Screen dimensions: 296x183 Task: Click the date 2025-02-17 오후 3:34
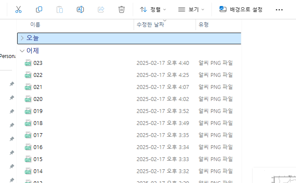(163, 147)
